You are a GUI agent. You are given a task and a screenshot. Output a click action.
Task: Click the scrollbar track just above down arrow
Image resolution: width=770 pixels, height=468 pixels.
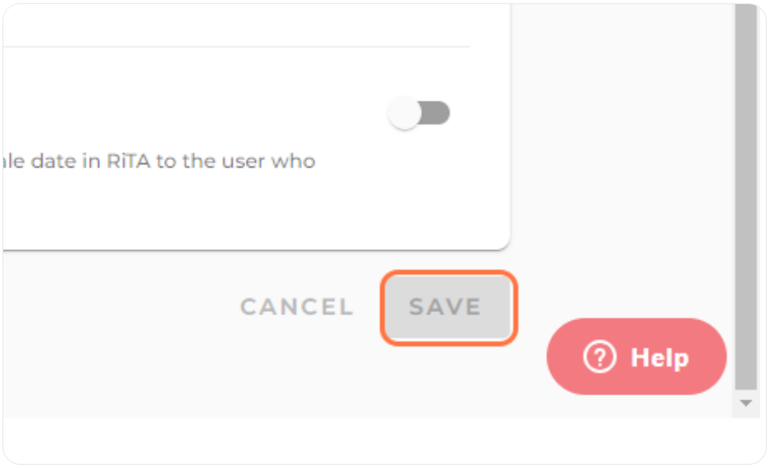coord(746,394)
